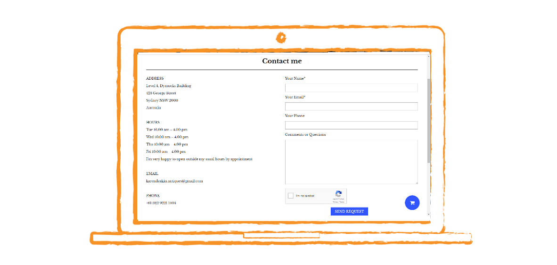
Task: Click the +61 (0)2 9221 1404 phone number
Action: 161,203
